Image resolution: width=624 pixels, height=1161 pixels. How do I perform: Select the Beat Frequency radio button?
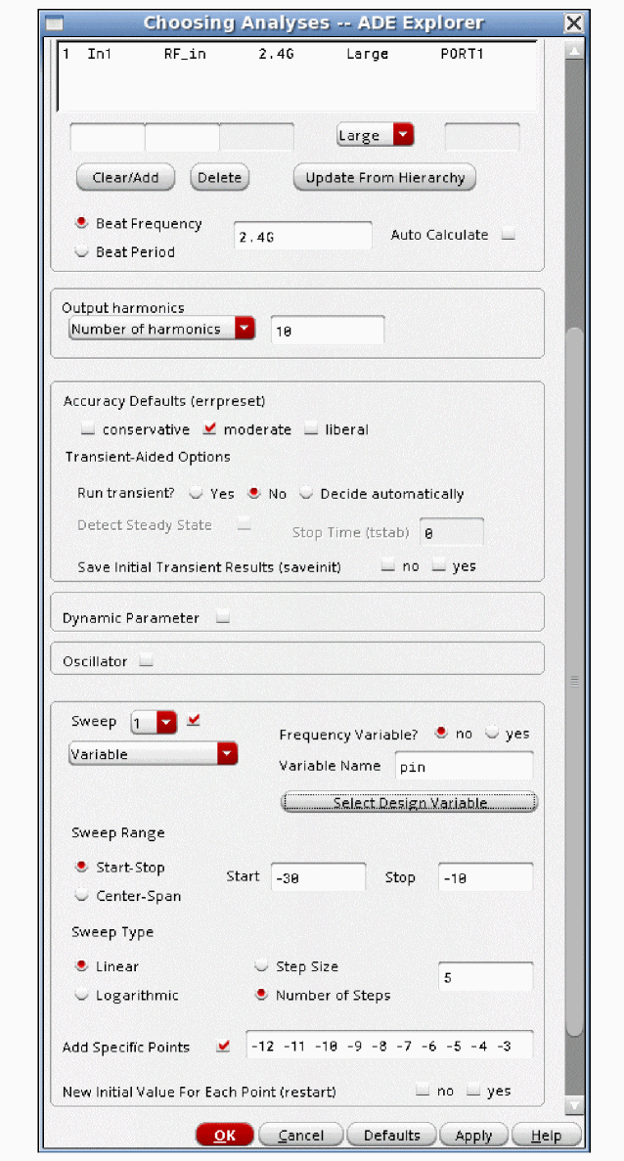[x=83, y=223]
